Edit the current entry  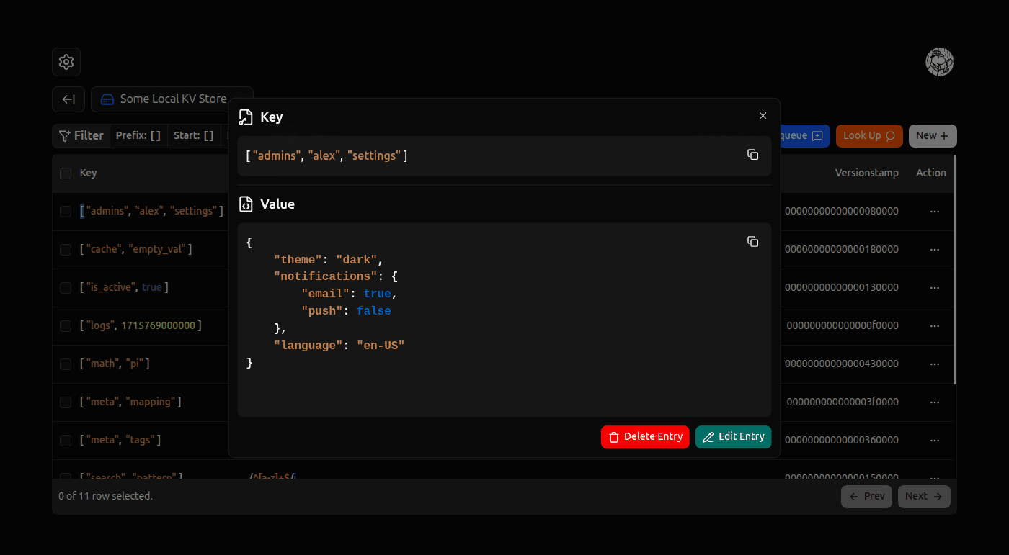tap(733, 437)
